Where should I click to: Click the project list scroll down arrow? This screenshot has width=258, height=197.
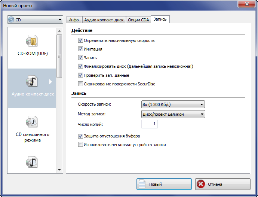(59, 170)
